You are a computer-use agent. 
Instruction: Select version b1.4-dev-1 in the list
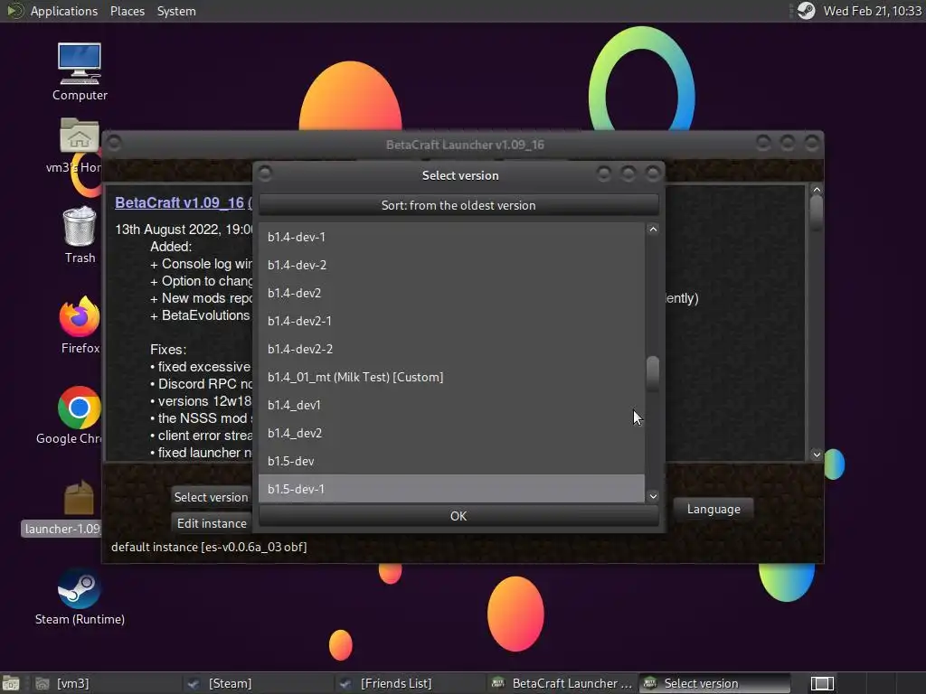coord(451,237)
